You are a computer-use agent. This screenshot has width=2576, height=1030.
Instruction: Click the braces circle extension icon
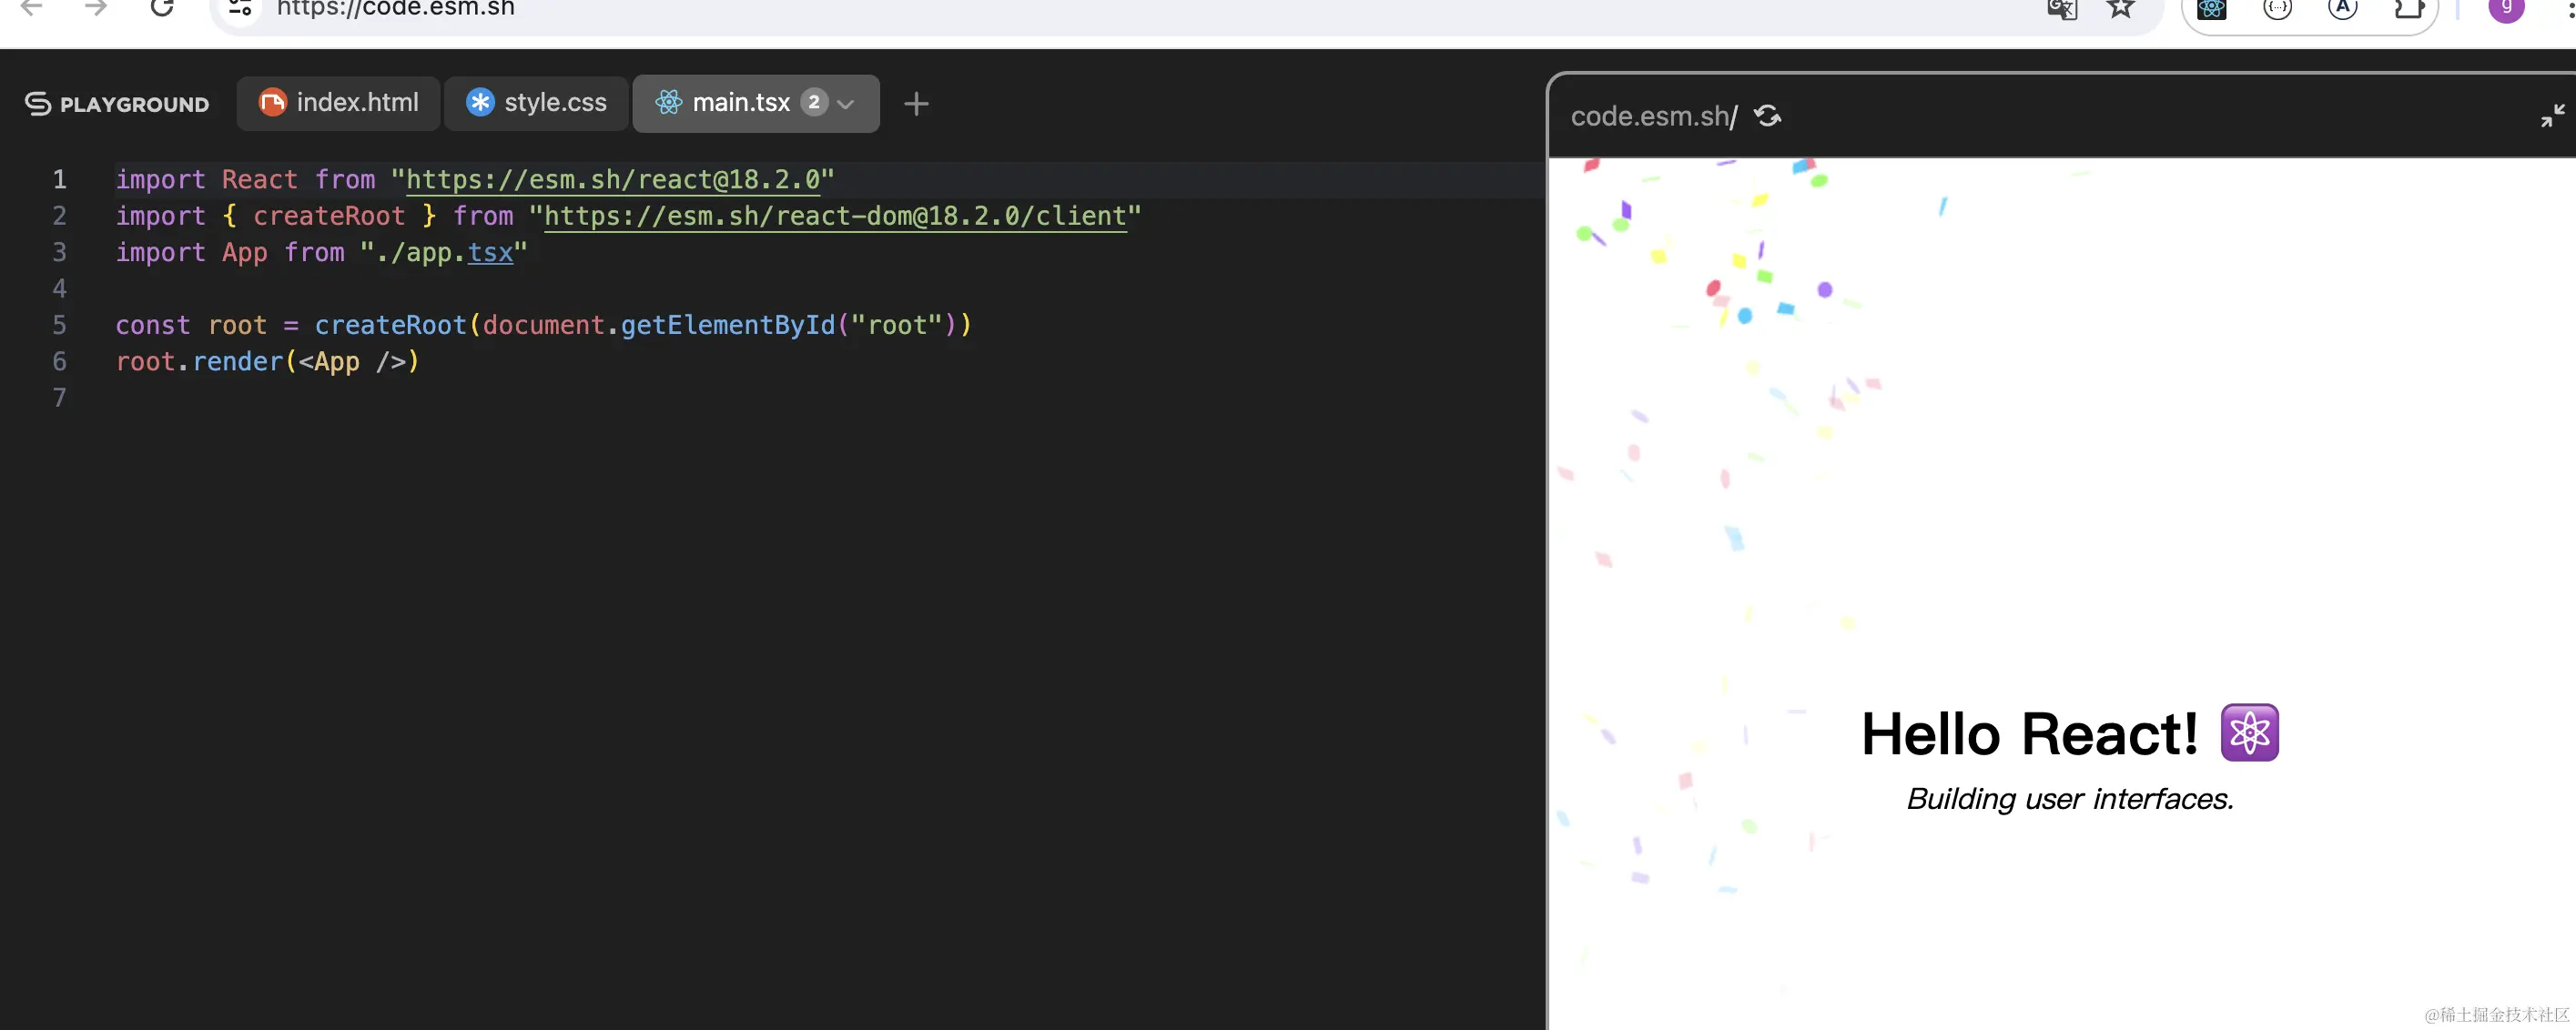pos(2277,8)
